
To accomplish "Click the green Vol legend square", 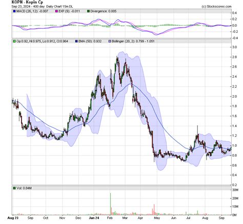I will tap(14, 188).
